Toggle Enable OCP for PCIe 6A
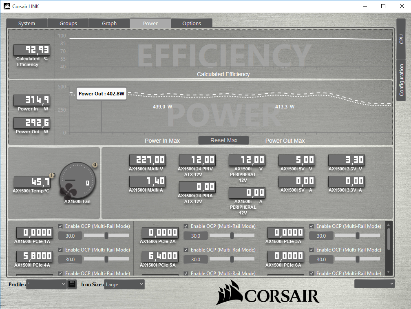This screenshot has width=411, height=309. pyautogui.click(x=312, y=250)
